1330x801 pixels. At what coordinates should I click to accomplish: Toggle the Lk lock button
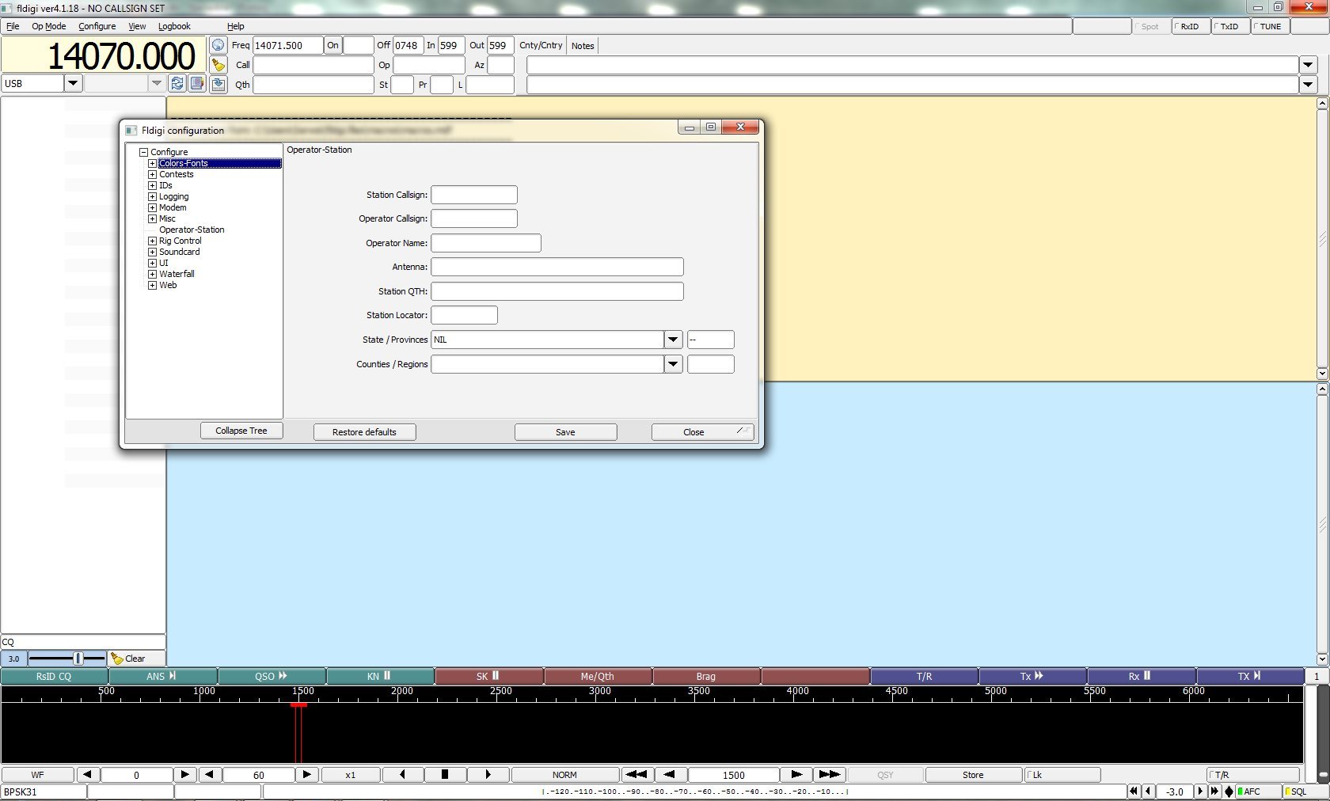tap(1062, 775)
